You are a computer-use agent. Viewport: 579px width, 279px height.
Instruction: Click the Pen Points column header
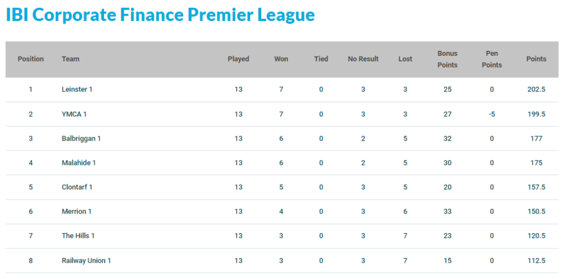[492, 59]
